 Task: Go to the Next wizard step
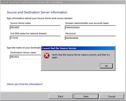click(86, 97)
